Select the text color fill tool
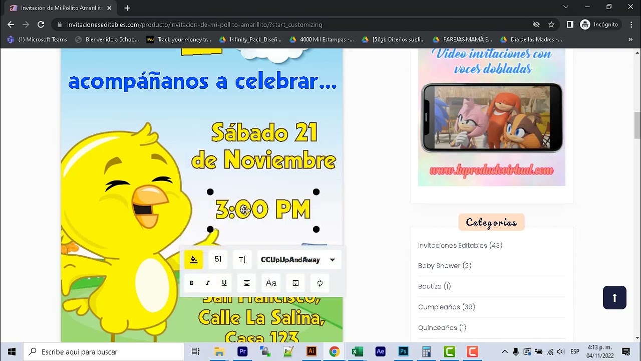 (x=193, y=259)
